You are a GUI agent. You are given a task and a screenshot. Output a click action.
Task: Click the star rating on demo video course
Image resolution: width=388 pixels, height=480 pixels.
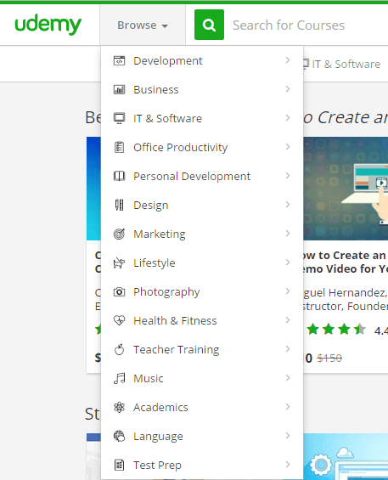(336, 330)
